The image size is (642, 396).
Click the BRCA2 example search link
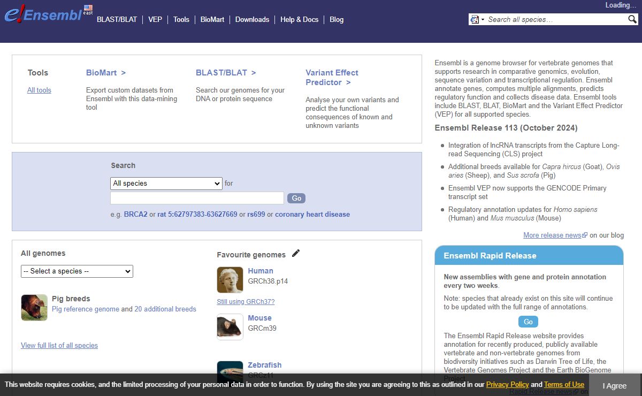[136, 215]
